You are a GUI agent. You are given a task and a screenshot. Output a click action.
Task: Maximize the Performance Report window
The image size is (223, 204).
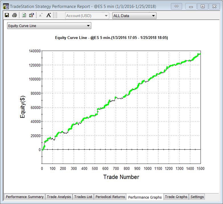[203, 6]
